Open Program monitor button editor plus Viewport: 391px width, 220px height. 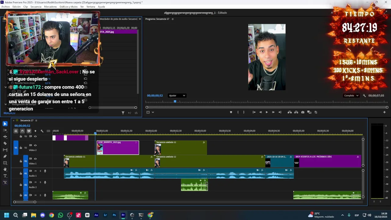[384, 112]
